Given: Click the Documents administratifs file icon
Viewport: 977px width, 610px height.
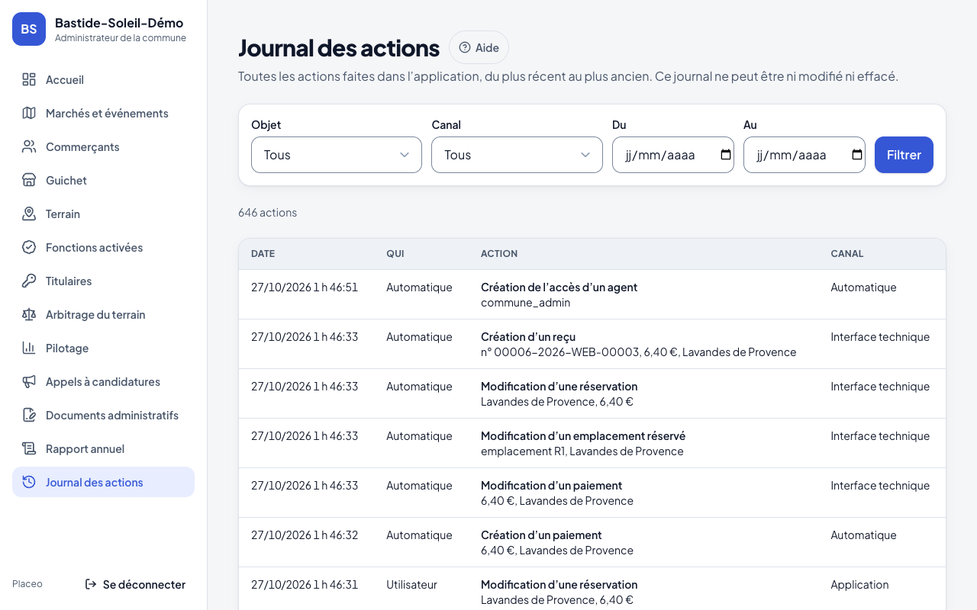Looking at the screenshot, I should (x=29, y=415).
